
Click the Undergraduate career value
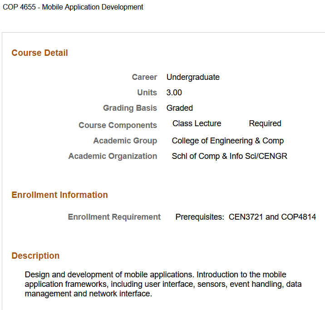pos(193,77)
